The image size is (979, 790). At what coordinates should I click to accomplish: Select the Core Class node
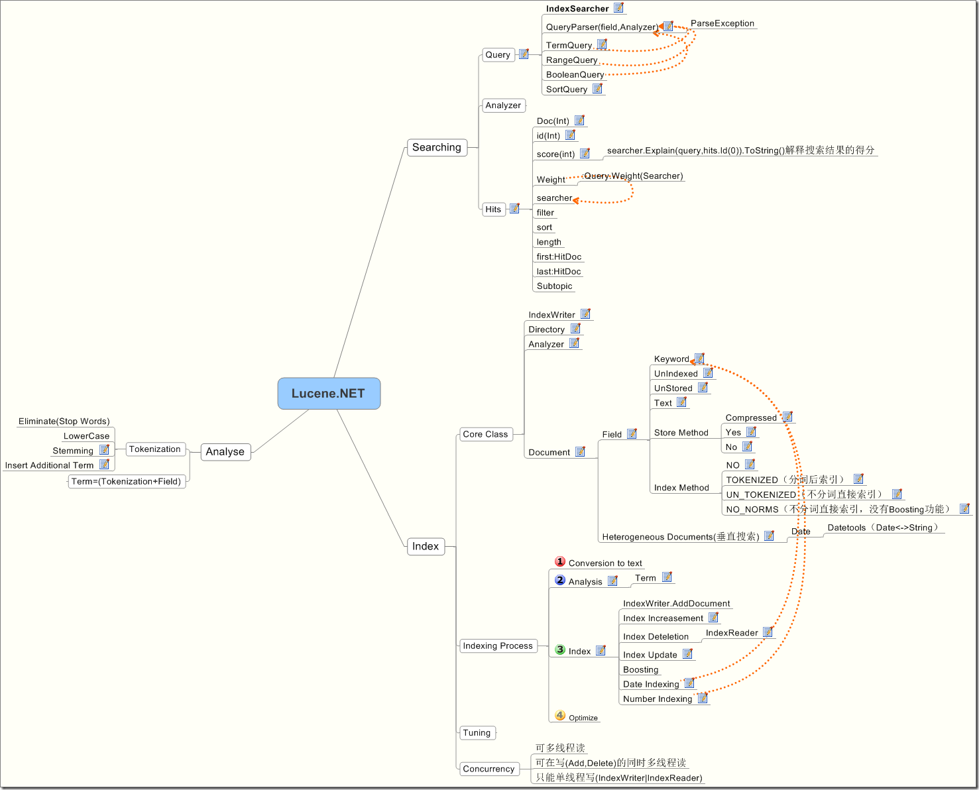(487, 434)
